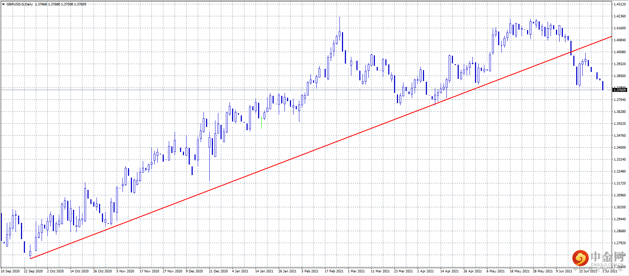This screenshot has width=629, height=276.
Task: Click the 18 May 2021 date label
Action: (519, 271)
